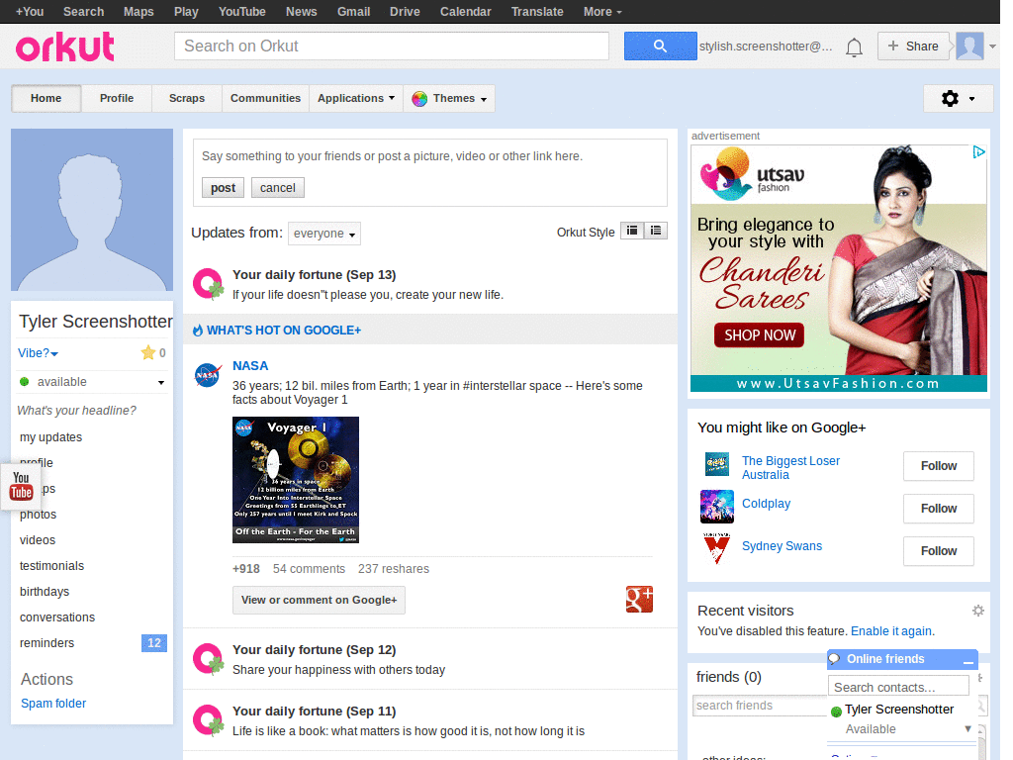Focus the Search on Orkut field
The height and width of the screenshot is (760, 1013).
[x=392, y=46]
